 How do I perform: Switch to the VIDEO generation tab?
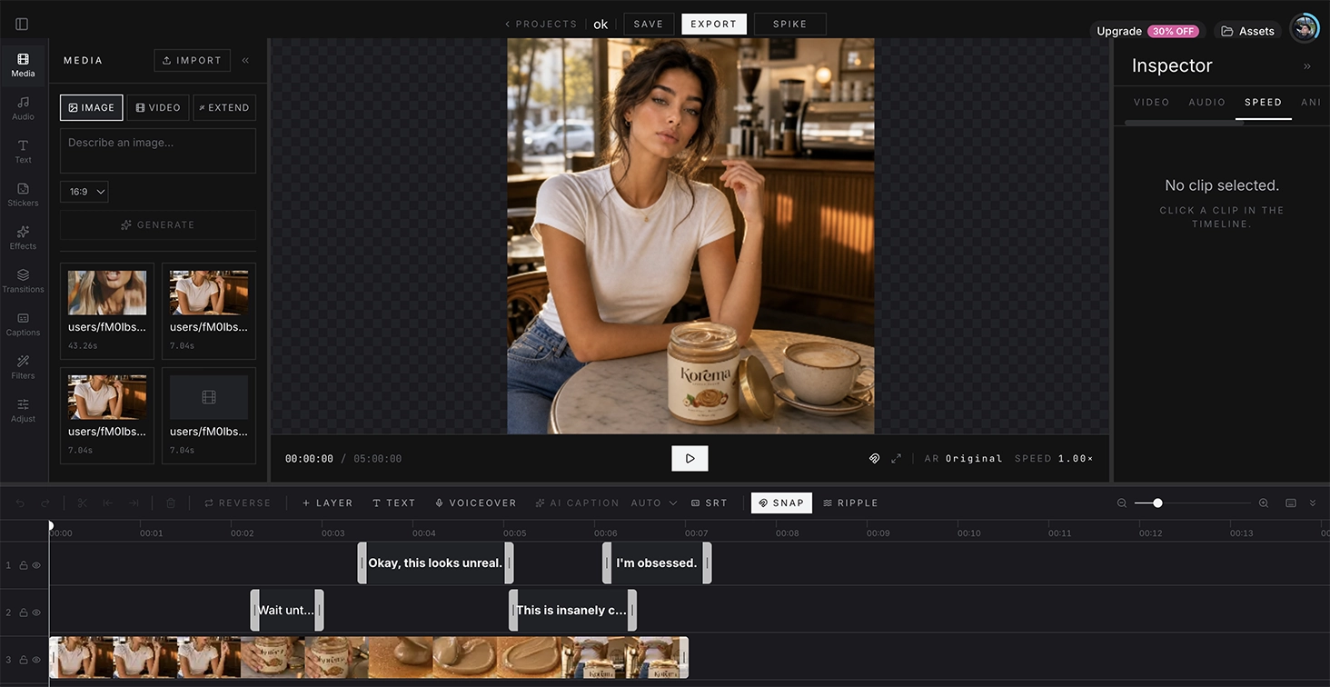pos(158,107)
